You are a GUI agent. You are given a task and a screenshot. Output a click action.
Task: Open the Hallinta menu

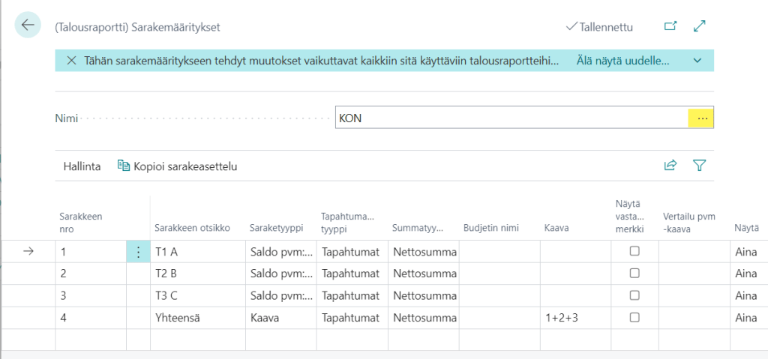(x=82, y=166)
